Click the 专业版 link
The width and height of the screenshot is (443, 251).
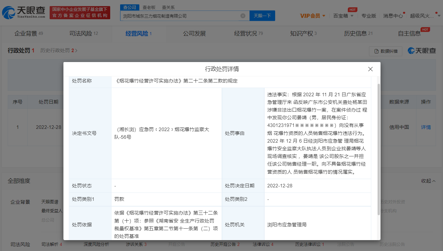369,16
